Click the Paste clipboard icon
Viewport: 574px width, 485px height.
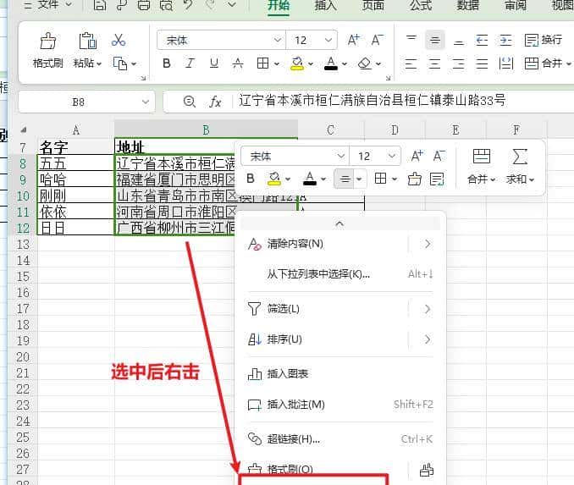[x=87, y=41]
